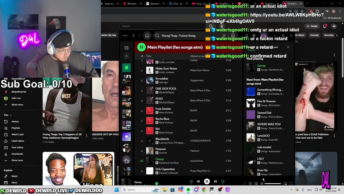Open a new Chrome tab with plus button
Viewport: 344px width, 194px height.
307,4
